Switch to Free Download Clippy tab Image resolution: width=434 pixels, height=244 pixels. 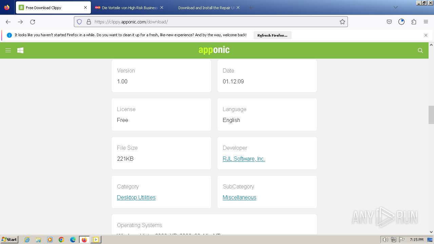click(x=53, y=7)
